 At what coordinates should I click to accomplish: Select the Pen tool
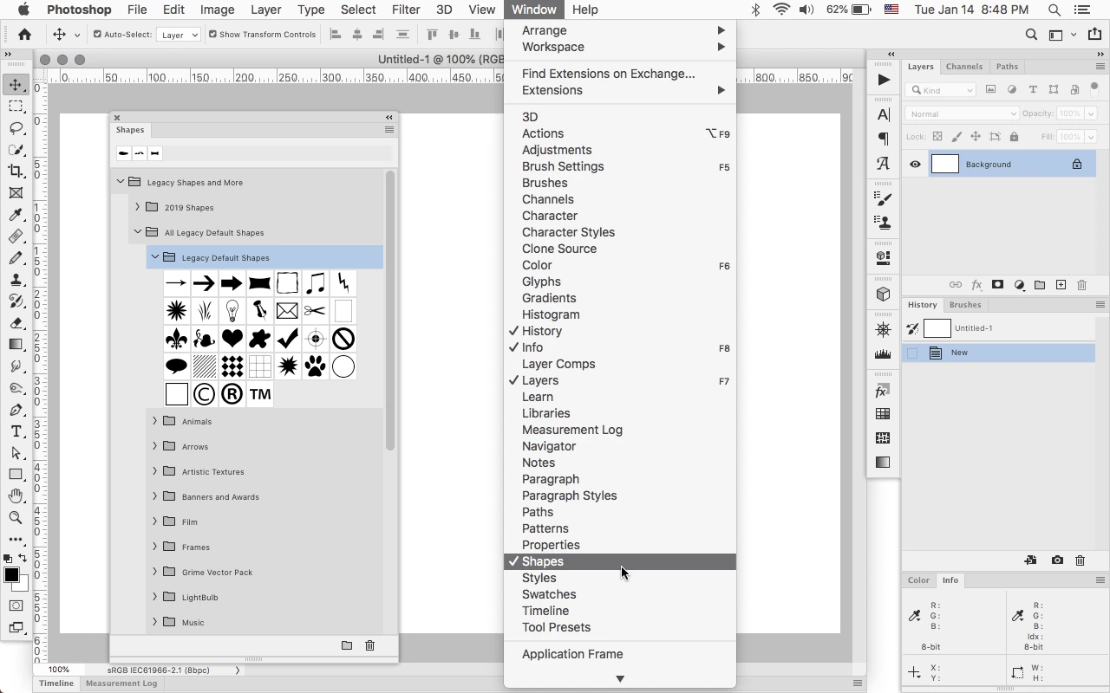pos(16,410)
